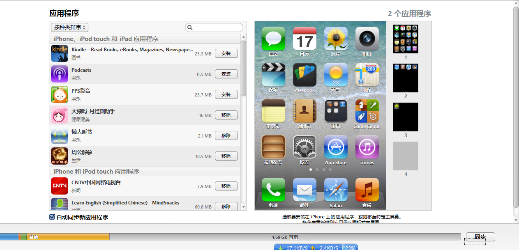Click the network speed status widget
Image resolution: width=519 pixels, height=250 pixels.
pyautogui.click(x=316, y=248)
